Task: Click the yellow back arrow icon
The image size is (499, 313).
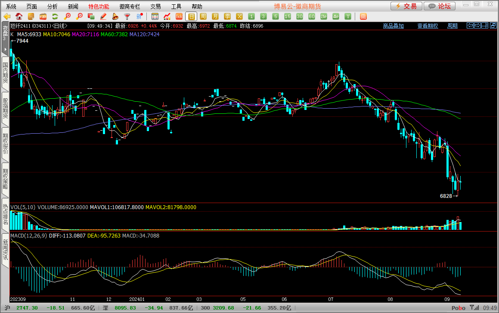Action: coord(7,16)
